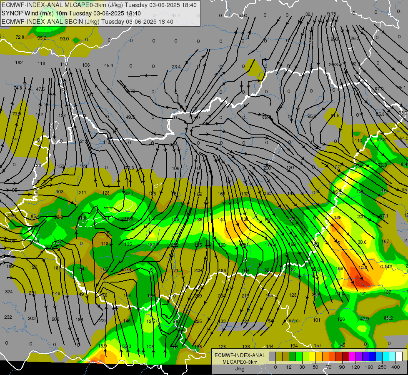The width and height of the screenshot is (408, 375).
Task: Click the map value '2.72'
Action: [130, 91]
